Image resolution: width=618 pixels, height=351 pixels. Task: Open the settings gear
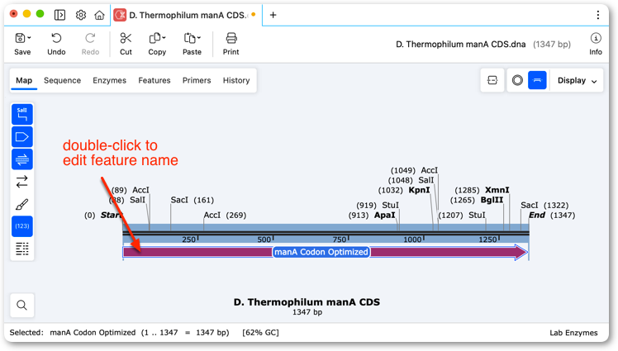[81, 15]
